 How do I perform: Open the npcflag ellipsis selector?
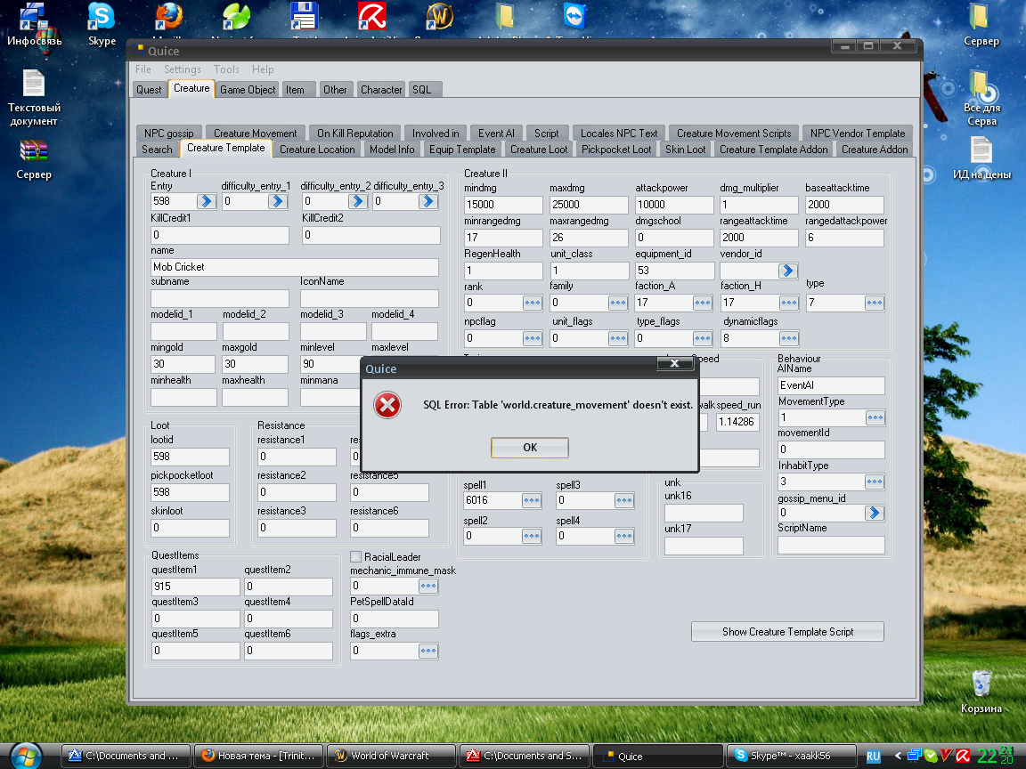point(532,338)
